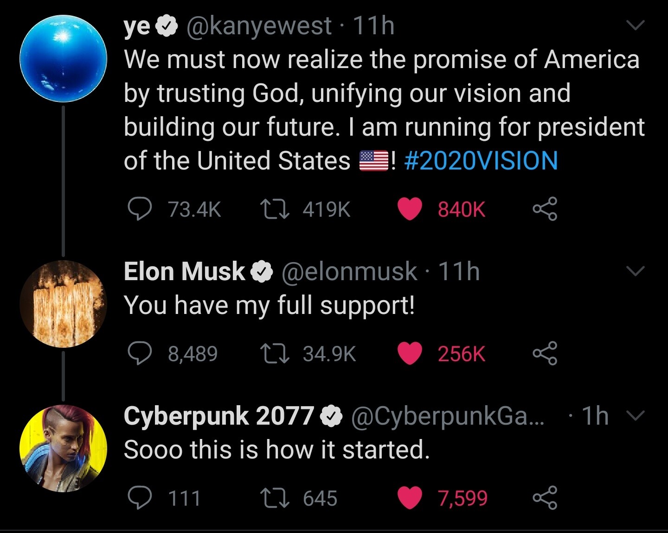Reply to Elon Musk's tweet
The height and width of the screenshot is (533, 668).
140,354
